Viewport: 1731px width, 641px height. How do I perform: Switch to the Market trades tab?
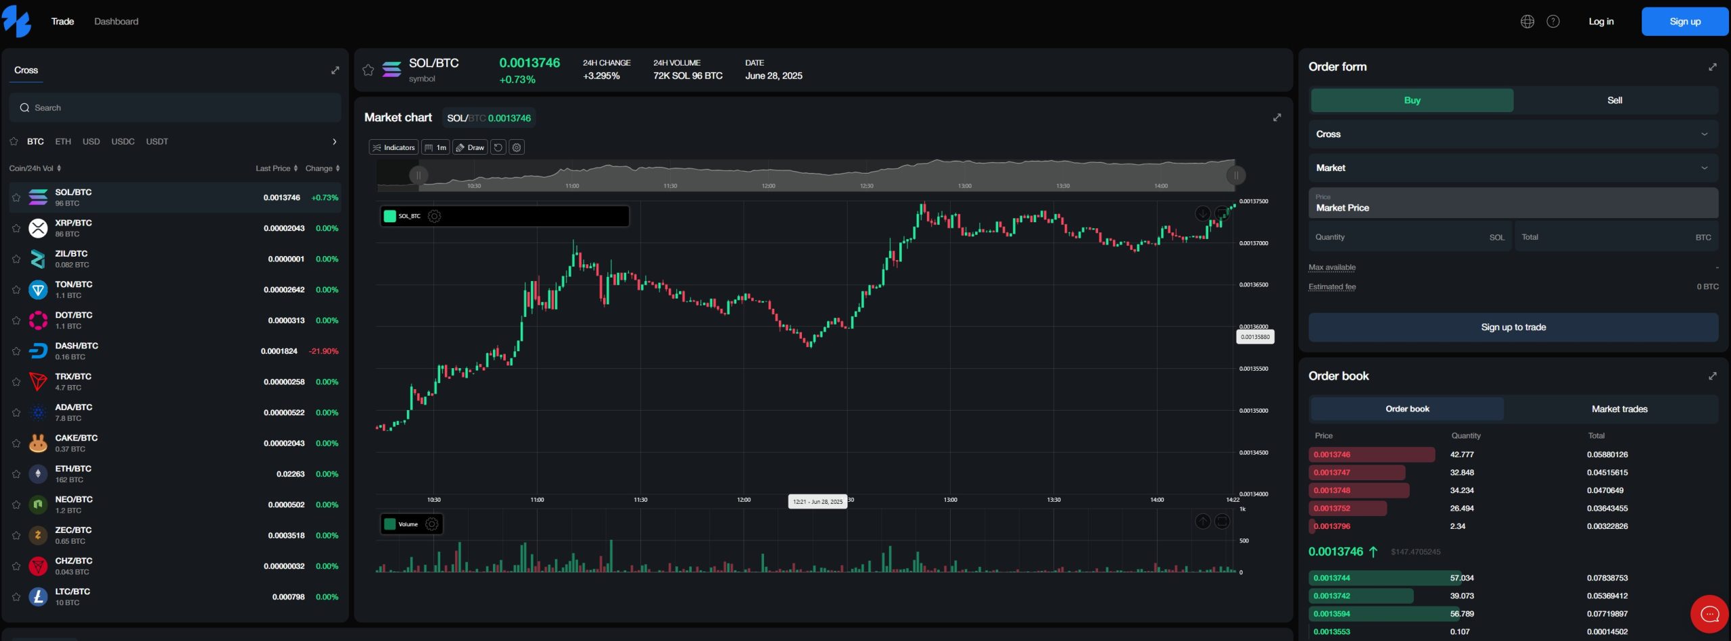pos(1619,409)
